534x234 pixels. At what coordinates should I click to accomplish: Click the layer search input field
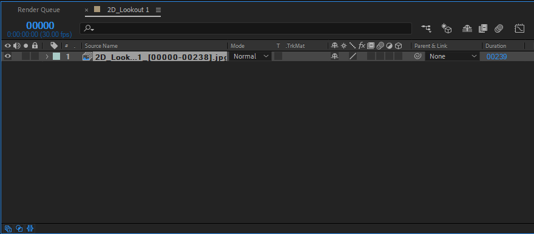pos(246,28)
